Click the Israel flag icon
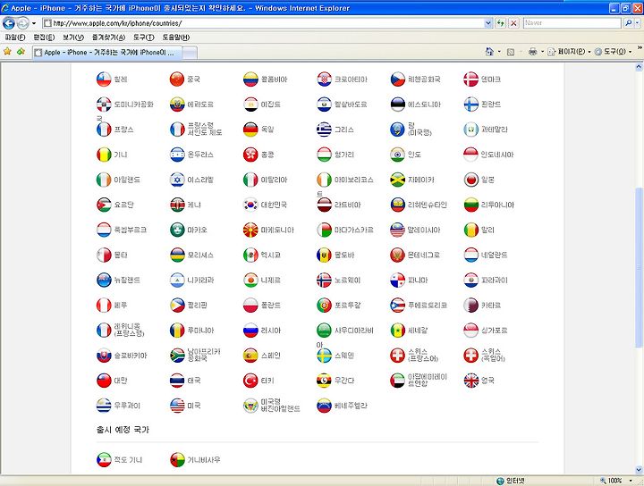Image resolution: width=644 pixels, height=486 pixels. 177,180
